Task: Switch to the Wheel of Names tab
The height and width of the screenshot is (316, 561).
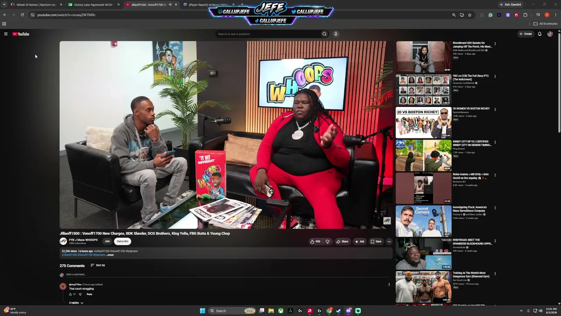Action: coord(36,5)
